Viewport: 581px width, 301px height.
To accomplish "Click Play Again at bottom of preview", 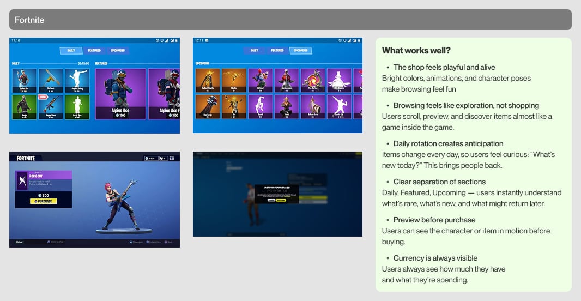I will [x=136, y=242].
